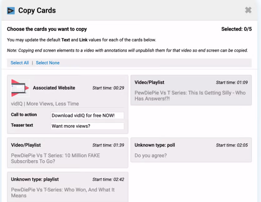The image size is (261, 202).
Task: Click the Associated Website card thumbnail
Action: coord(20,88)
